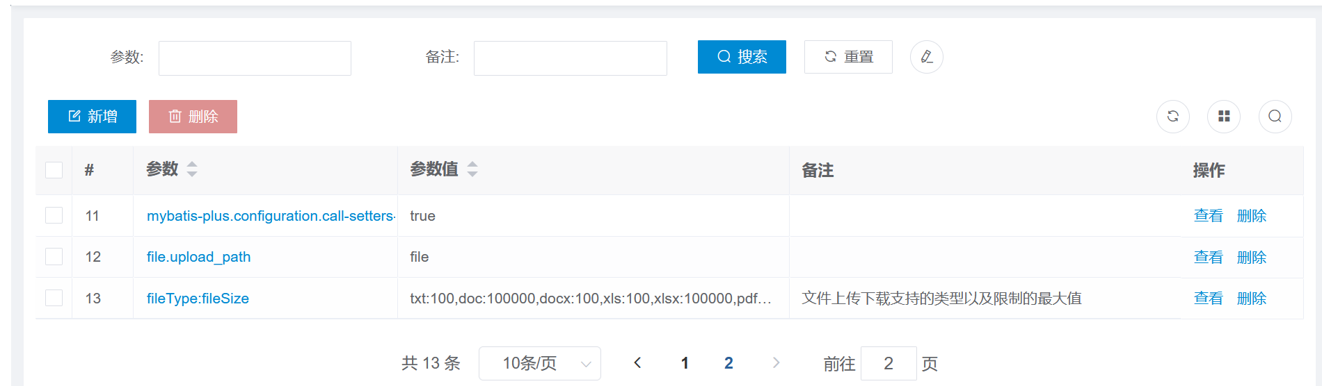Focus the 备注 search input field
The image size is (1322, 386).
[570, 58]
